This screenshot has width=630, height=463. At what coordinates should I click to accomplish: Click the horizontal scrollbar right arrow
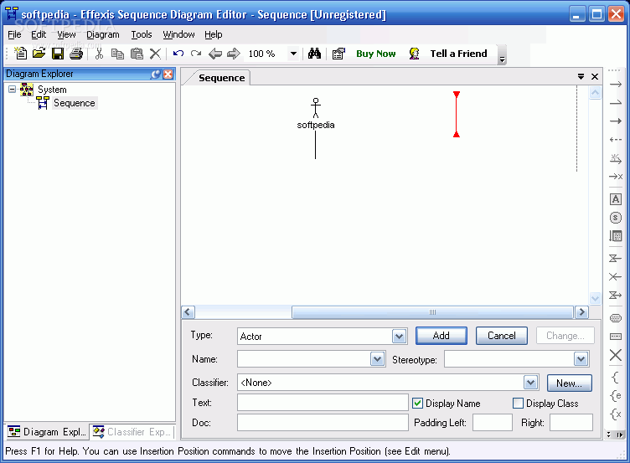(581, 312)
